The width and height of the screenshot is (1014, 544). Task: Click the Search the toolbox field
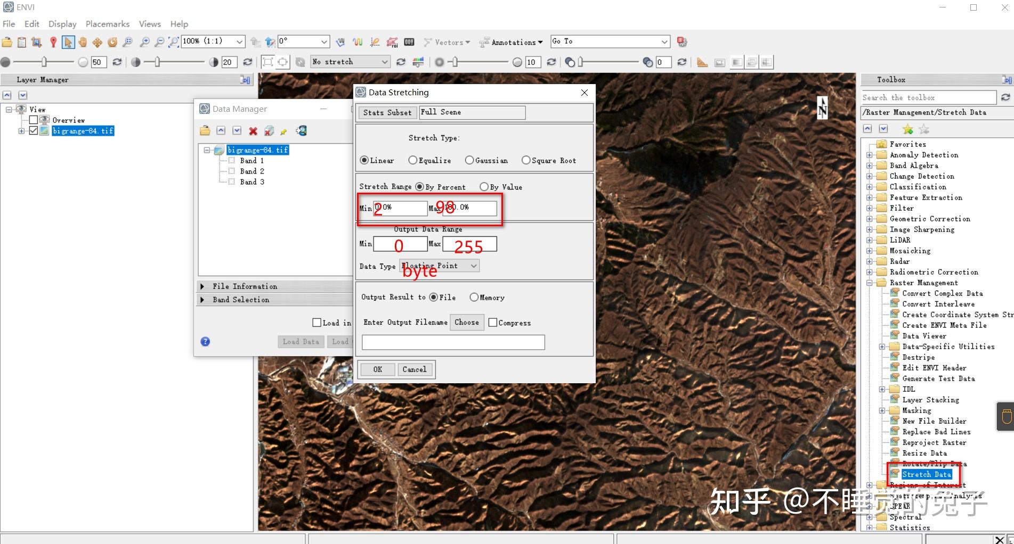click(x=929, y=97)
